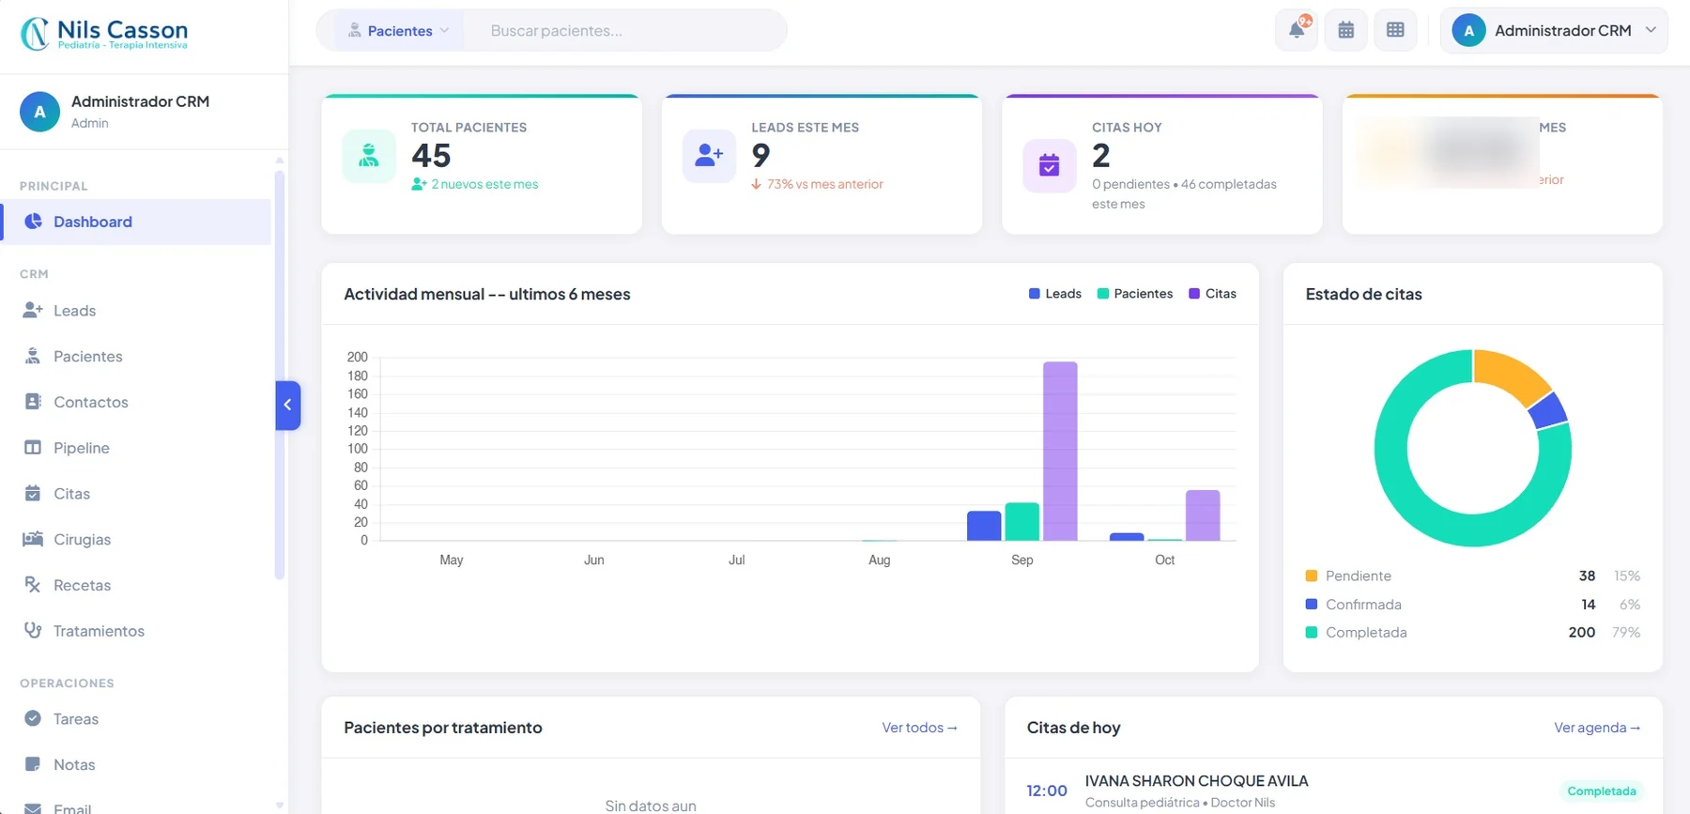
Task: Toggle the Citas series in chart legend
Action: (x=1212, y=294)
